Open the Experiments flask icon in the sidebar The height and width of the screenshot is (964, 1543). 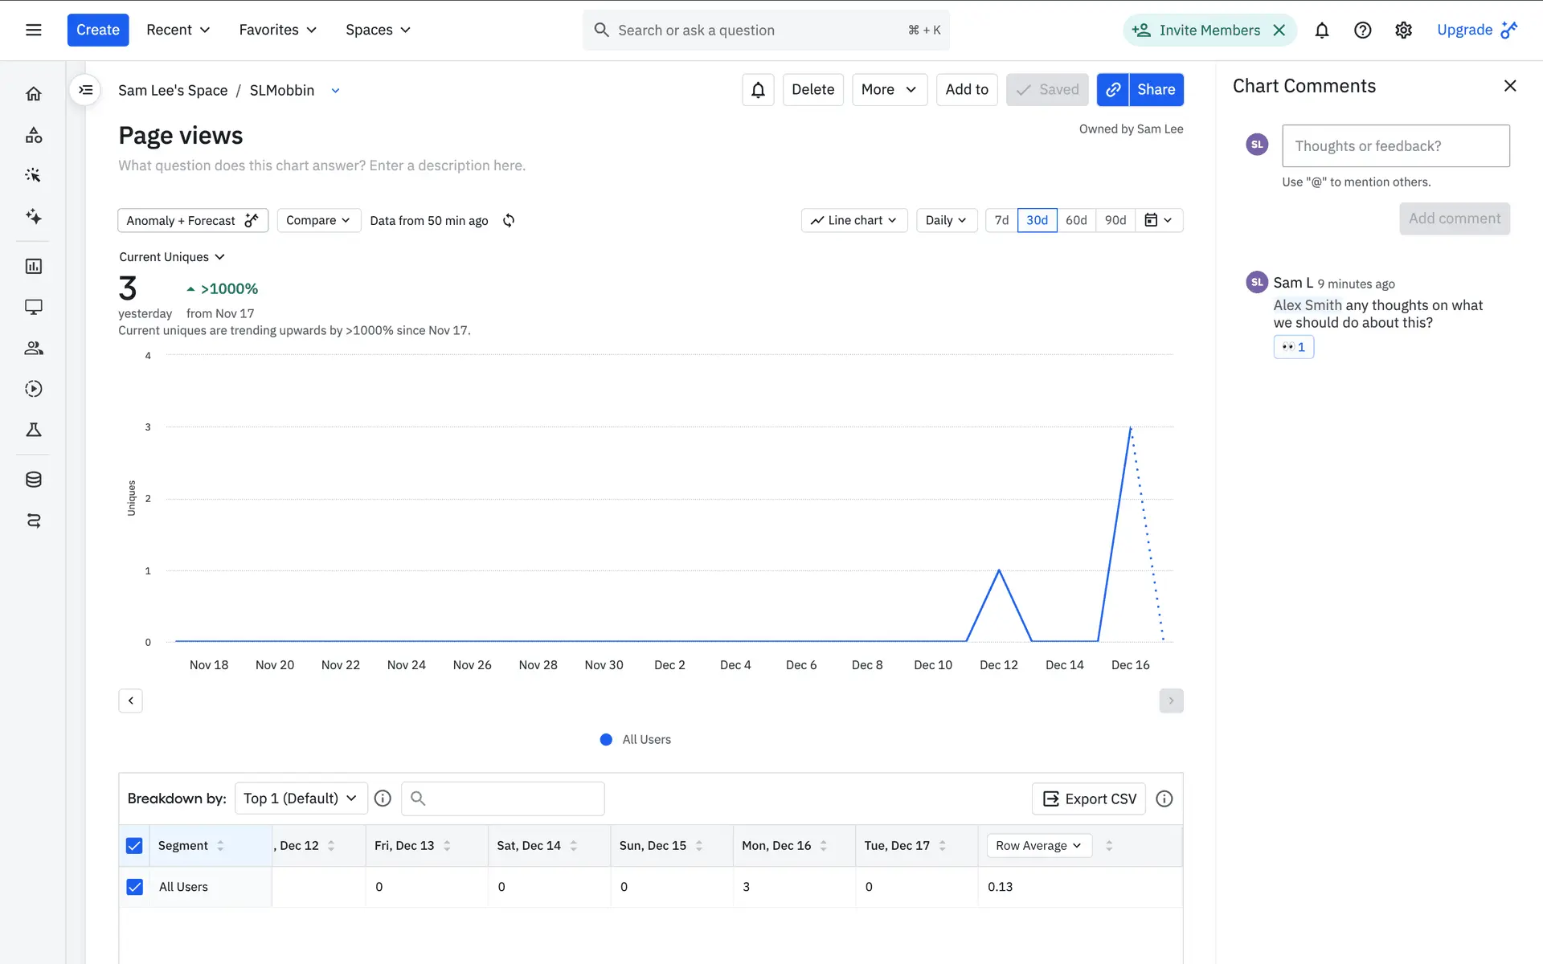pos(34,430)
